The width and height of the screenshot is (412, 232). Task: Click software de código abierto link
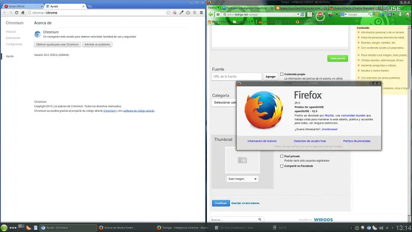139,111
